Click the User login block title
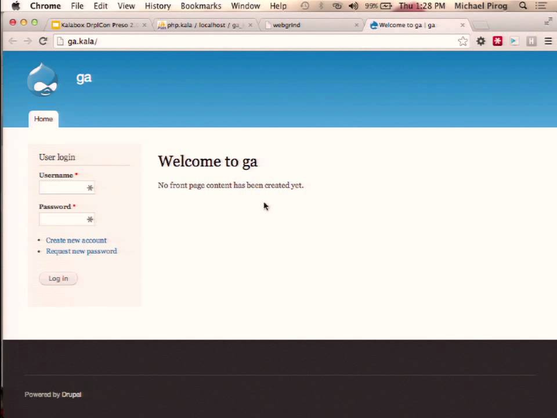Image resolution: width=557 pixels, height=418 pixels. [x=57, y=157]
